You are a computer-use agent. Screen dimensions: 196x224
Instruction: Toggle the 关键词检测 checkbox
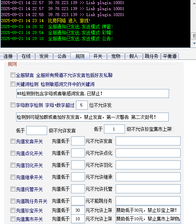13,84
